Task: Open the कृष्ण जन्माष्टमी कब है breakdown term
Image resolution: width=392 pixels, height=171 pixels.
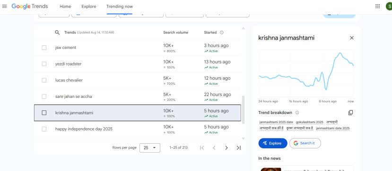Action: pos(300,128)
